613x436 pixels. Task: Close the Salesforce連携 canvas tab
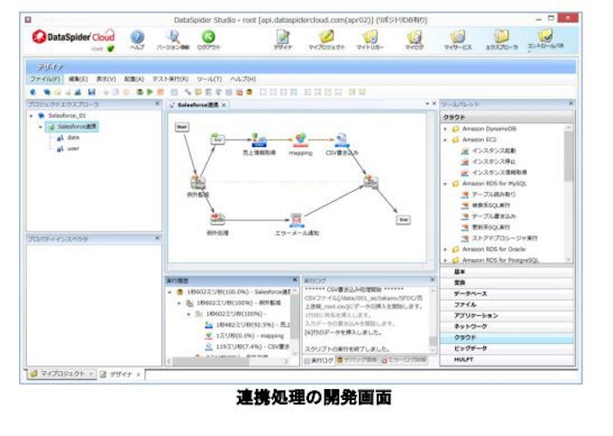click(224, 104)
